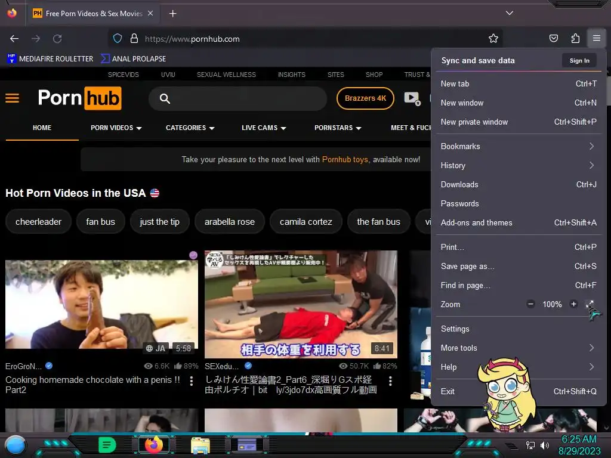
Task: Open the SHOP link
Action: pos(374,75)
